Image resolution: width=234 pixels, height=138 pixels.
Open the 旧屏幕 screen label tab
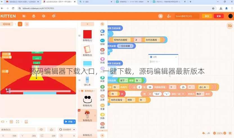pos(6,24)
